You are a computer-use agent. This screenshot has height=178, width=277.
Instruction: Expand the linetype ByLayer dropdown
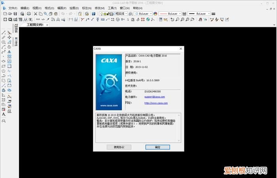click(x=180, y=13)
